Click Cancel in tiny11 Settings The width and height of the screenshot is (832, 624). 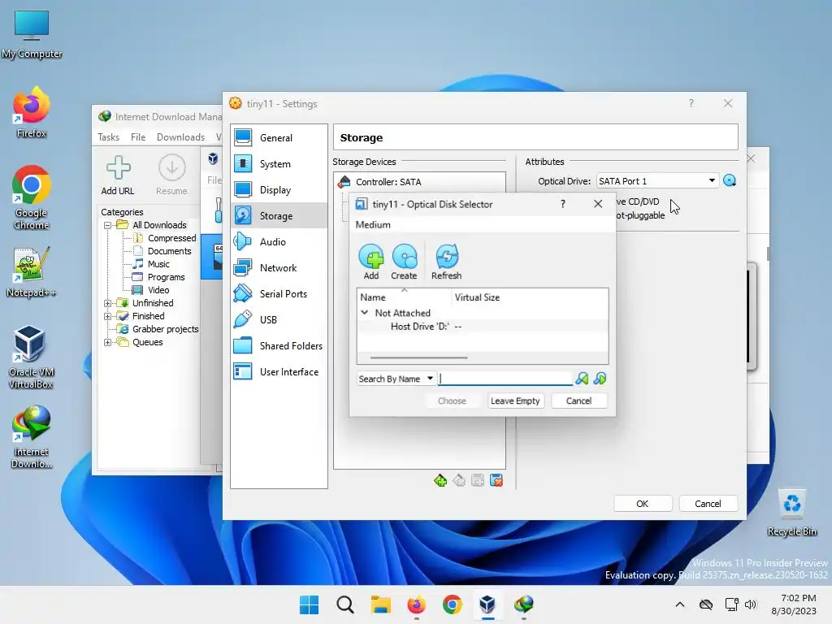point(708,504)
